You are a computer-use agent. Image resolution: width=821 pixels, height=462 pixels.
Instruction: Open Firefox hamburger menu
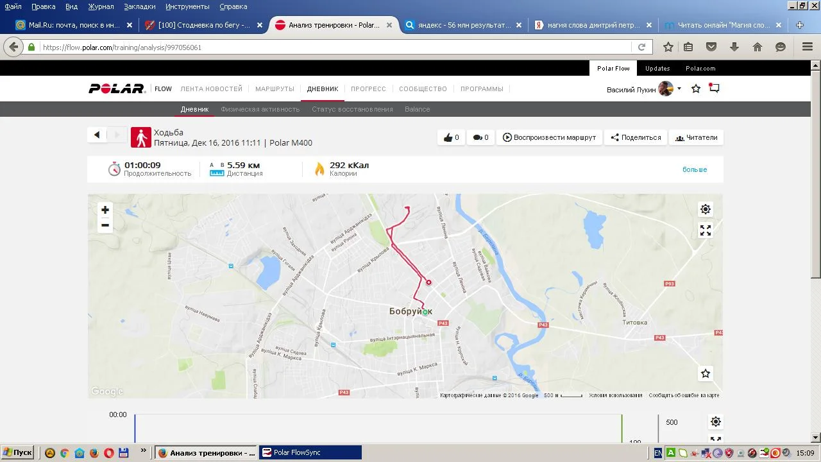(x=807, y=47)
